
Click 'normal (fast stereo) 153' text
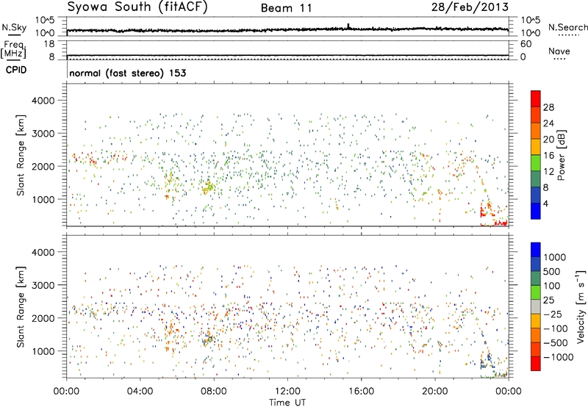click(x=128, y=73)
